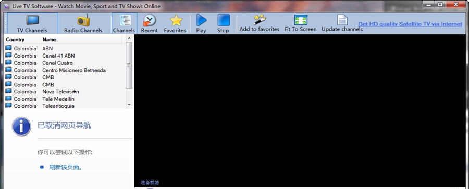Show Recent channels
The image size is (469, 189).
149,23
